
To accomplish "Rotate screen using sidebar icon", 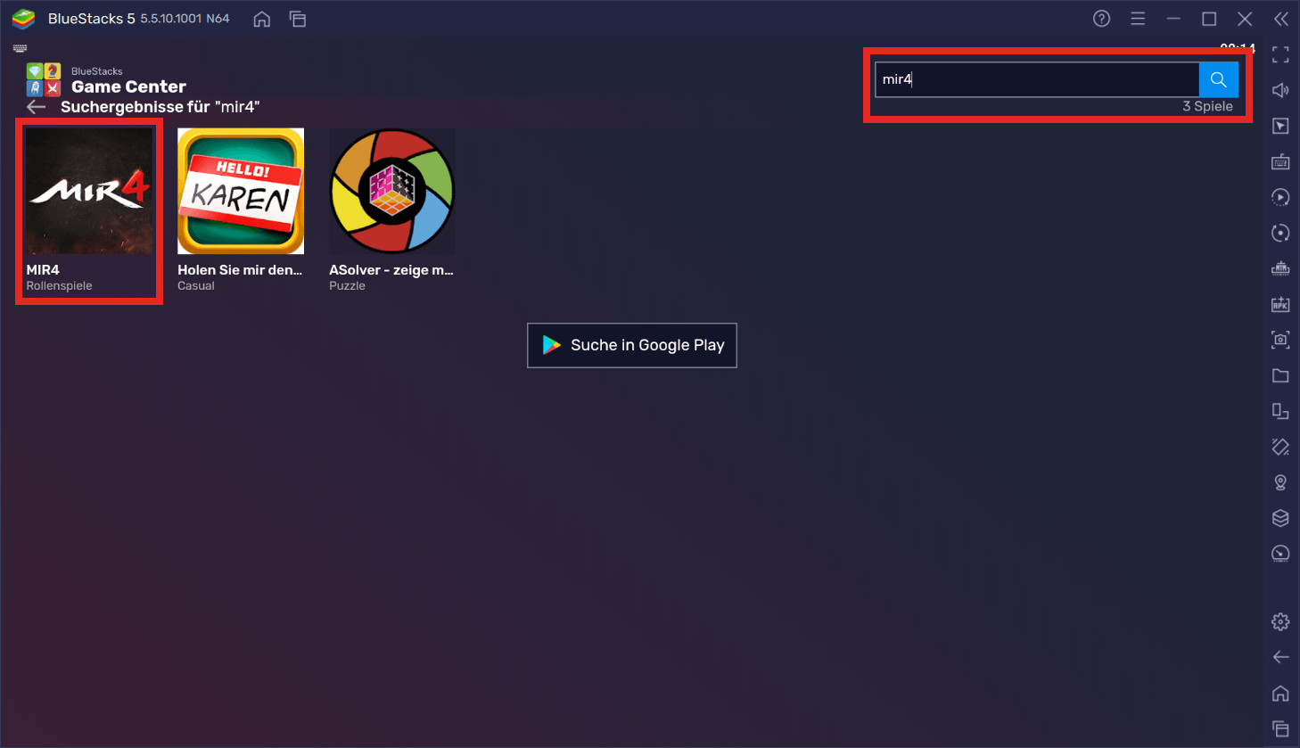I will point(1280,411).
